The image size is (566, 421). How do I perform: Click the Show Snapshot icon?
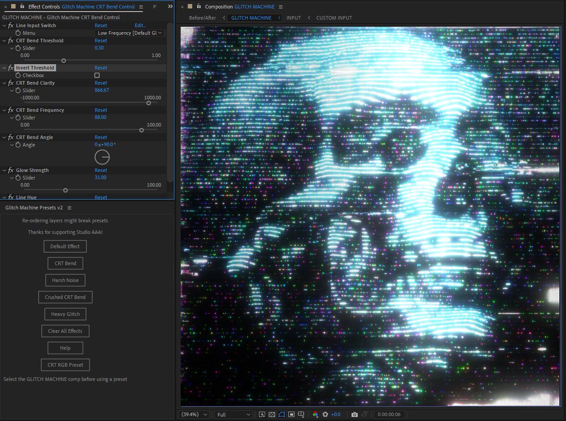click(x=365, y=414)
